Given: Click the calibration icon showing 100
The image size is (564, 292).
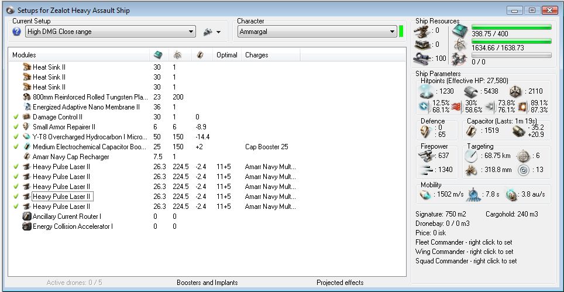Looking at the screenshot, I should 422,59.
